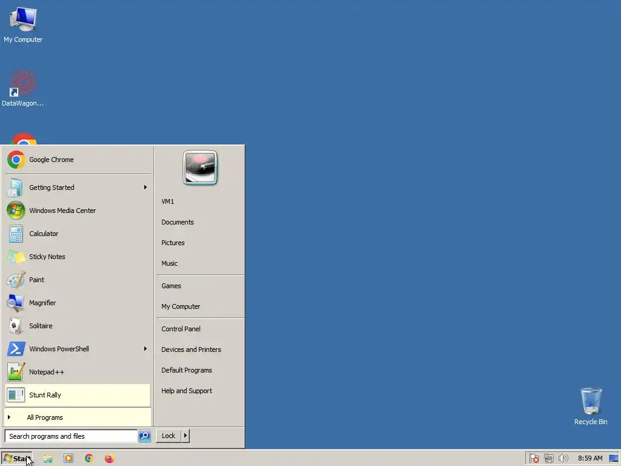
Task: Open the Pictures library
Action: click(173, 243)
